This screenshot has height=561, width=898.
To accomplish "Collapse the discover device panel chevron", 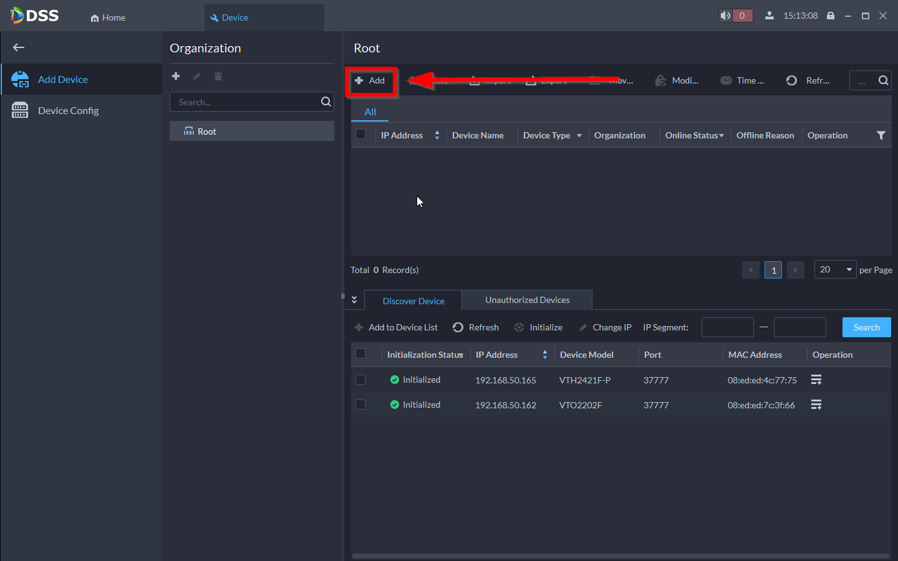I will [x=354, y=300].
